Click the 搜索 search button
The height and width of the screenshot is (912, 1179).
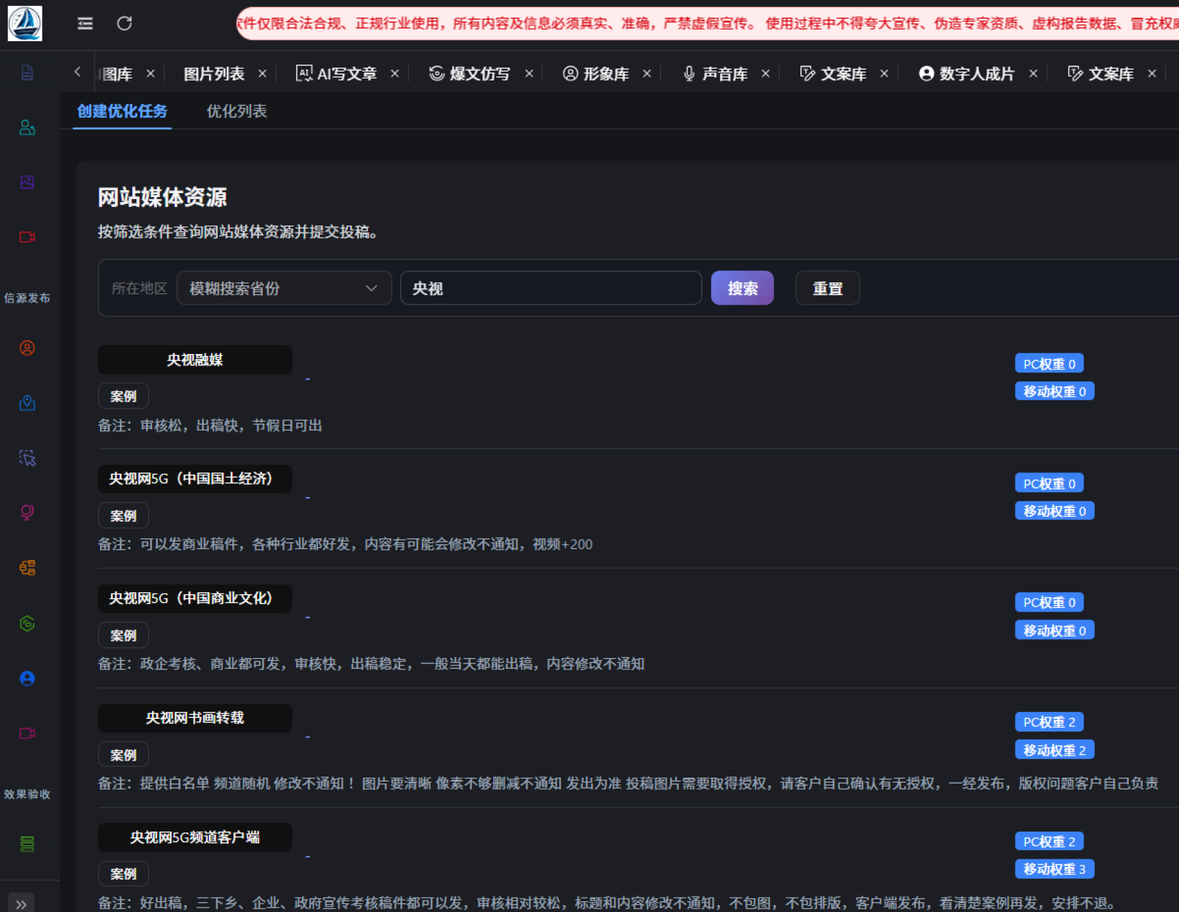pos(742,288)
